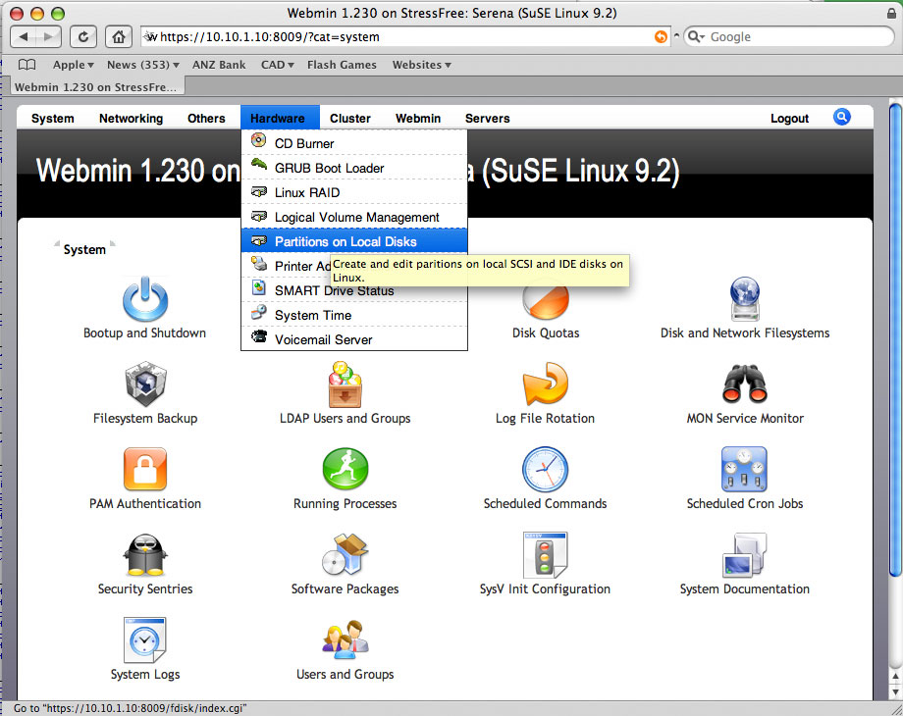Choose Partitions on Local Disks entry
Image resolution: width=903 pixels, height=716 pixels.
click(354, 241)
